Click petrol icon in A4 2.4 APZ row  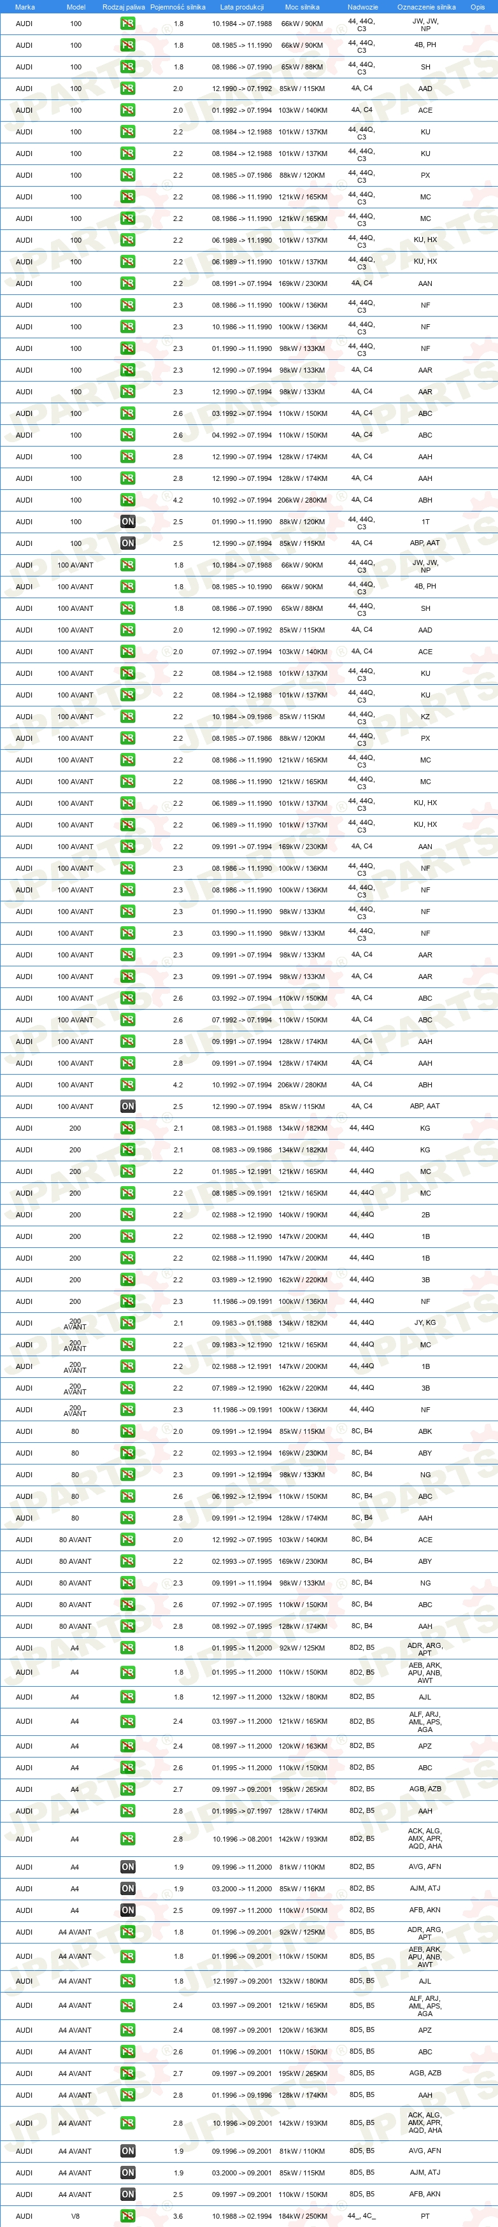click(128, 1745)
